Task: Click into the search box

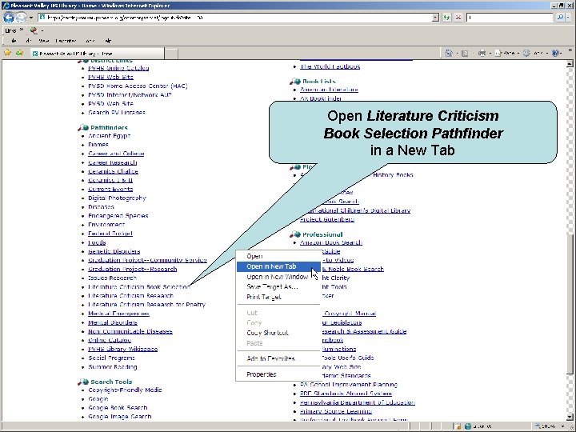Action: 510,18
